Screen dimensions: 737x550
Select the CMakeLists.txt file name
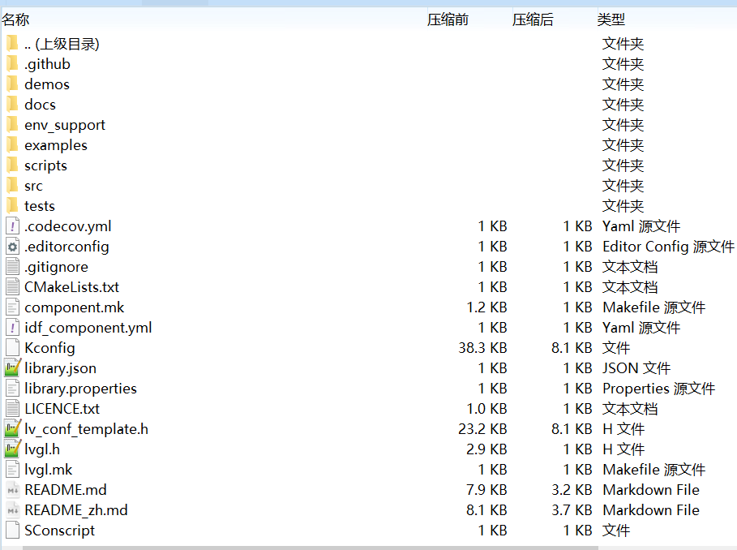tap(72, 287)
